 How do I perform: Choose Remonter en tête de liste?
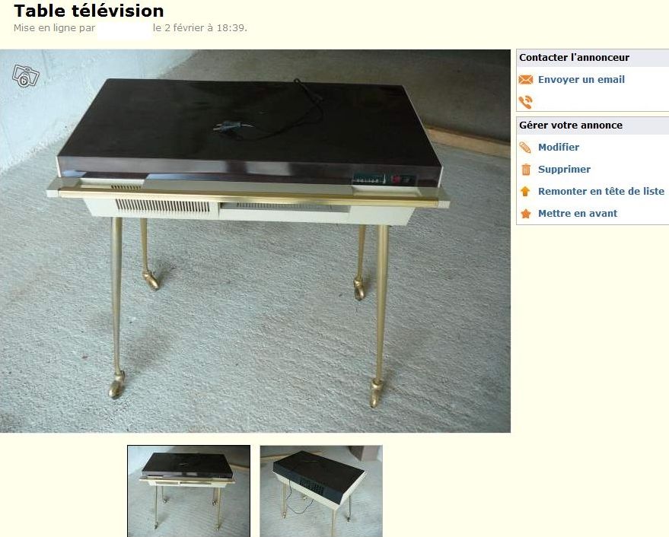click(x=601, y=192)
